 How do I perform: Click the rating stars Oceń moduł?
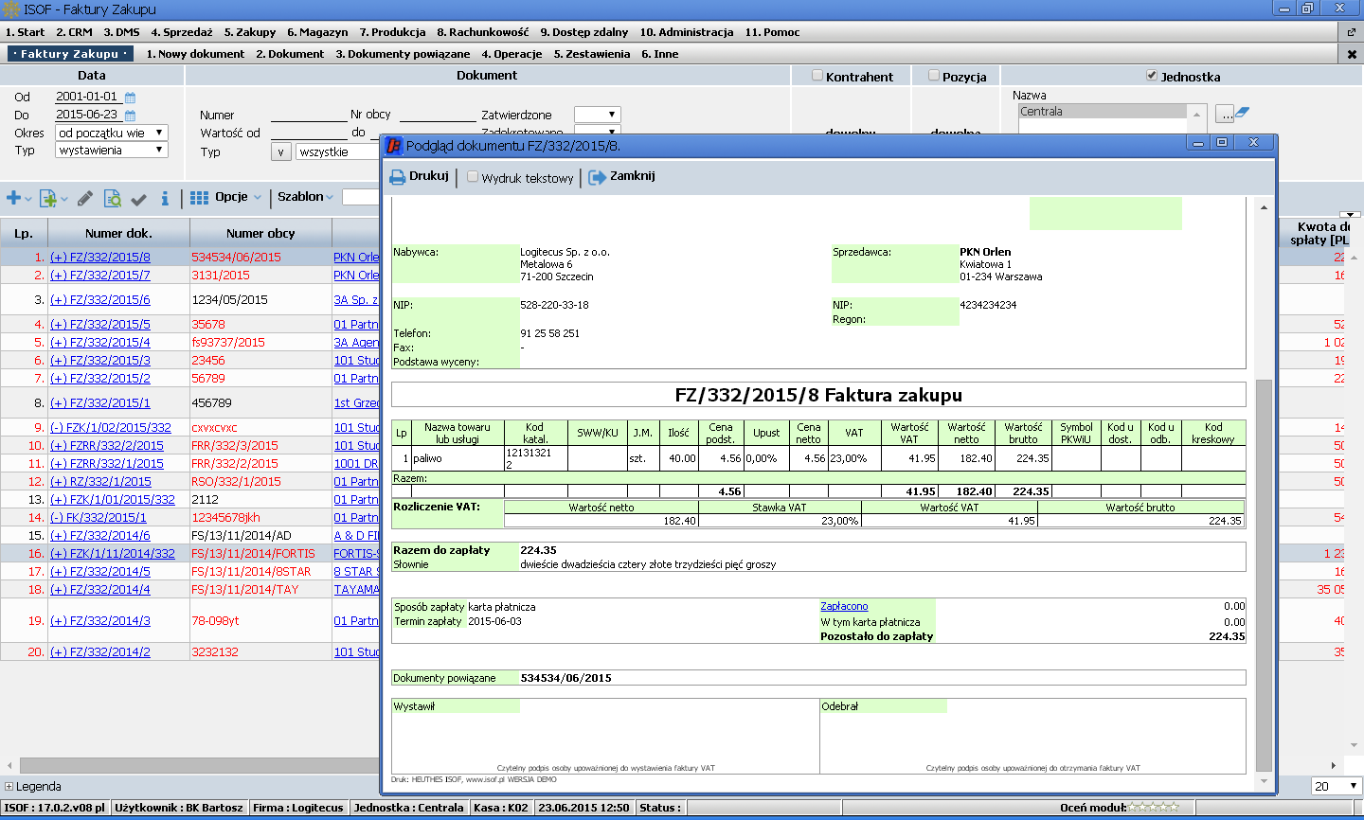[1154, 808]
